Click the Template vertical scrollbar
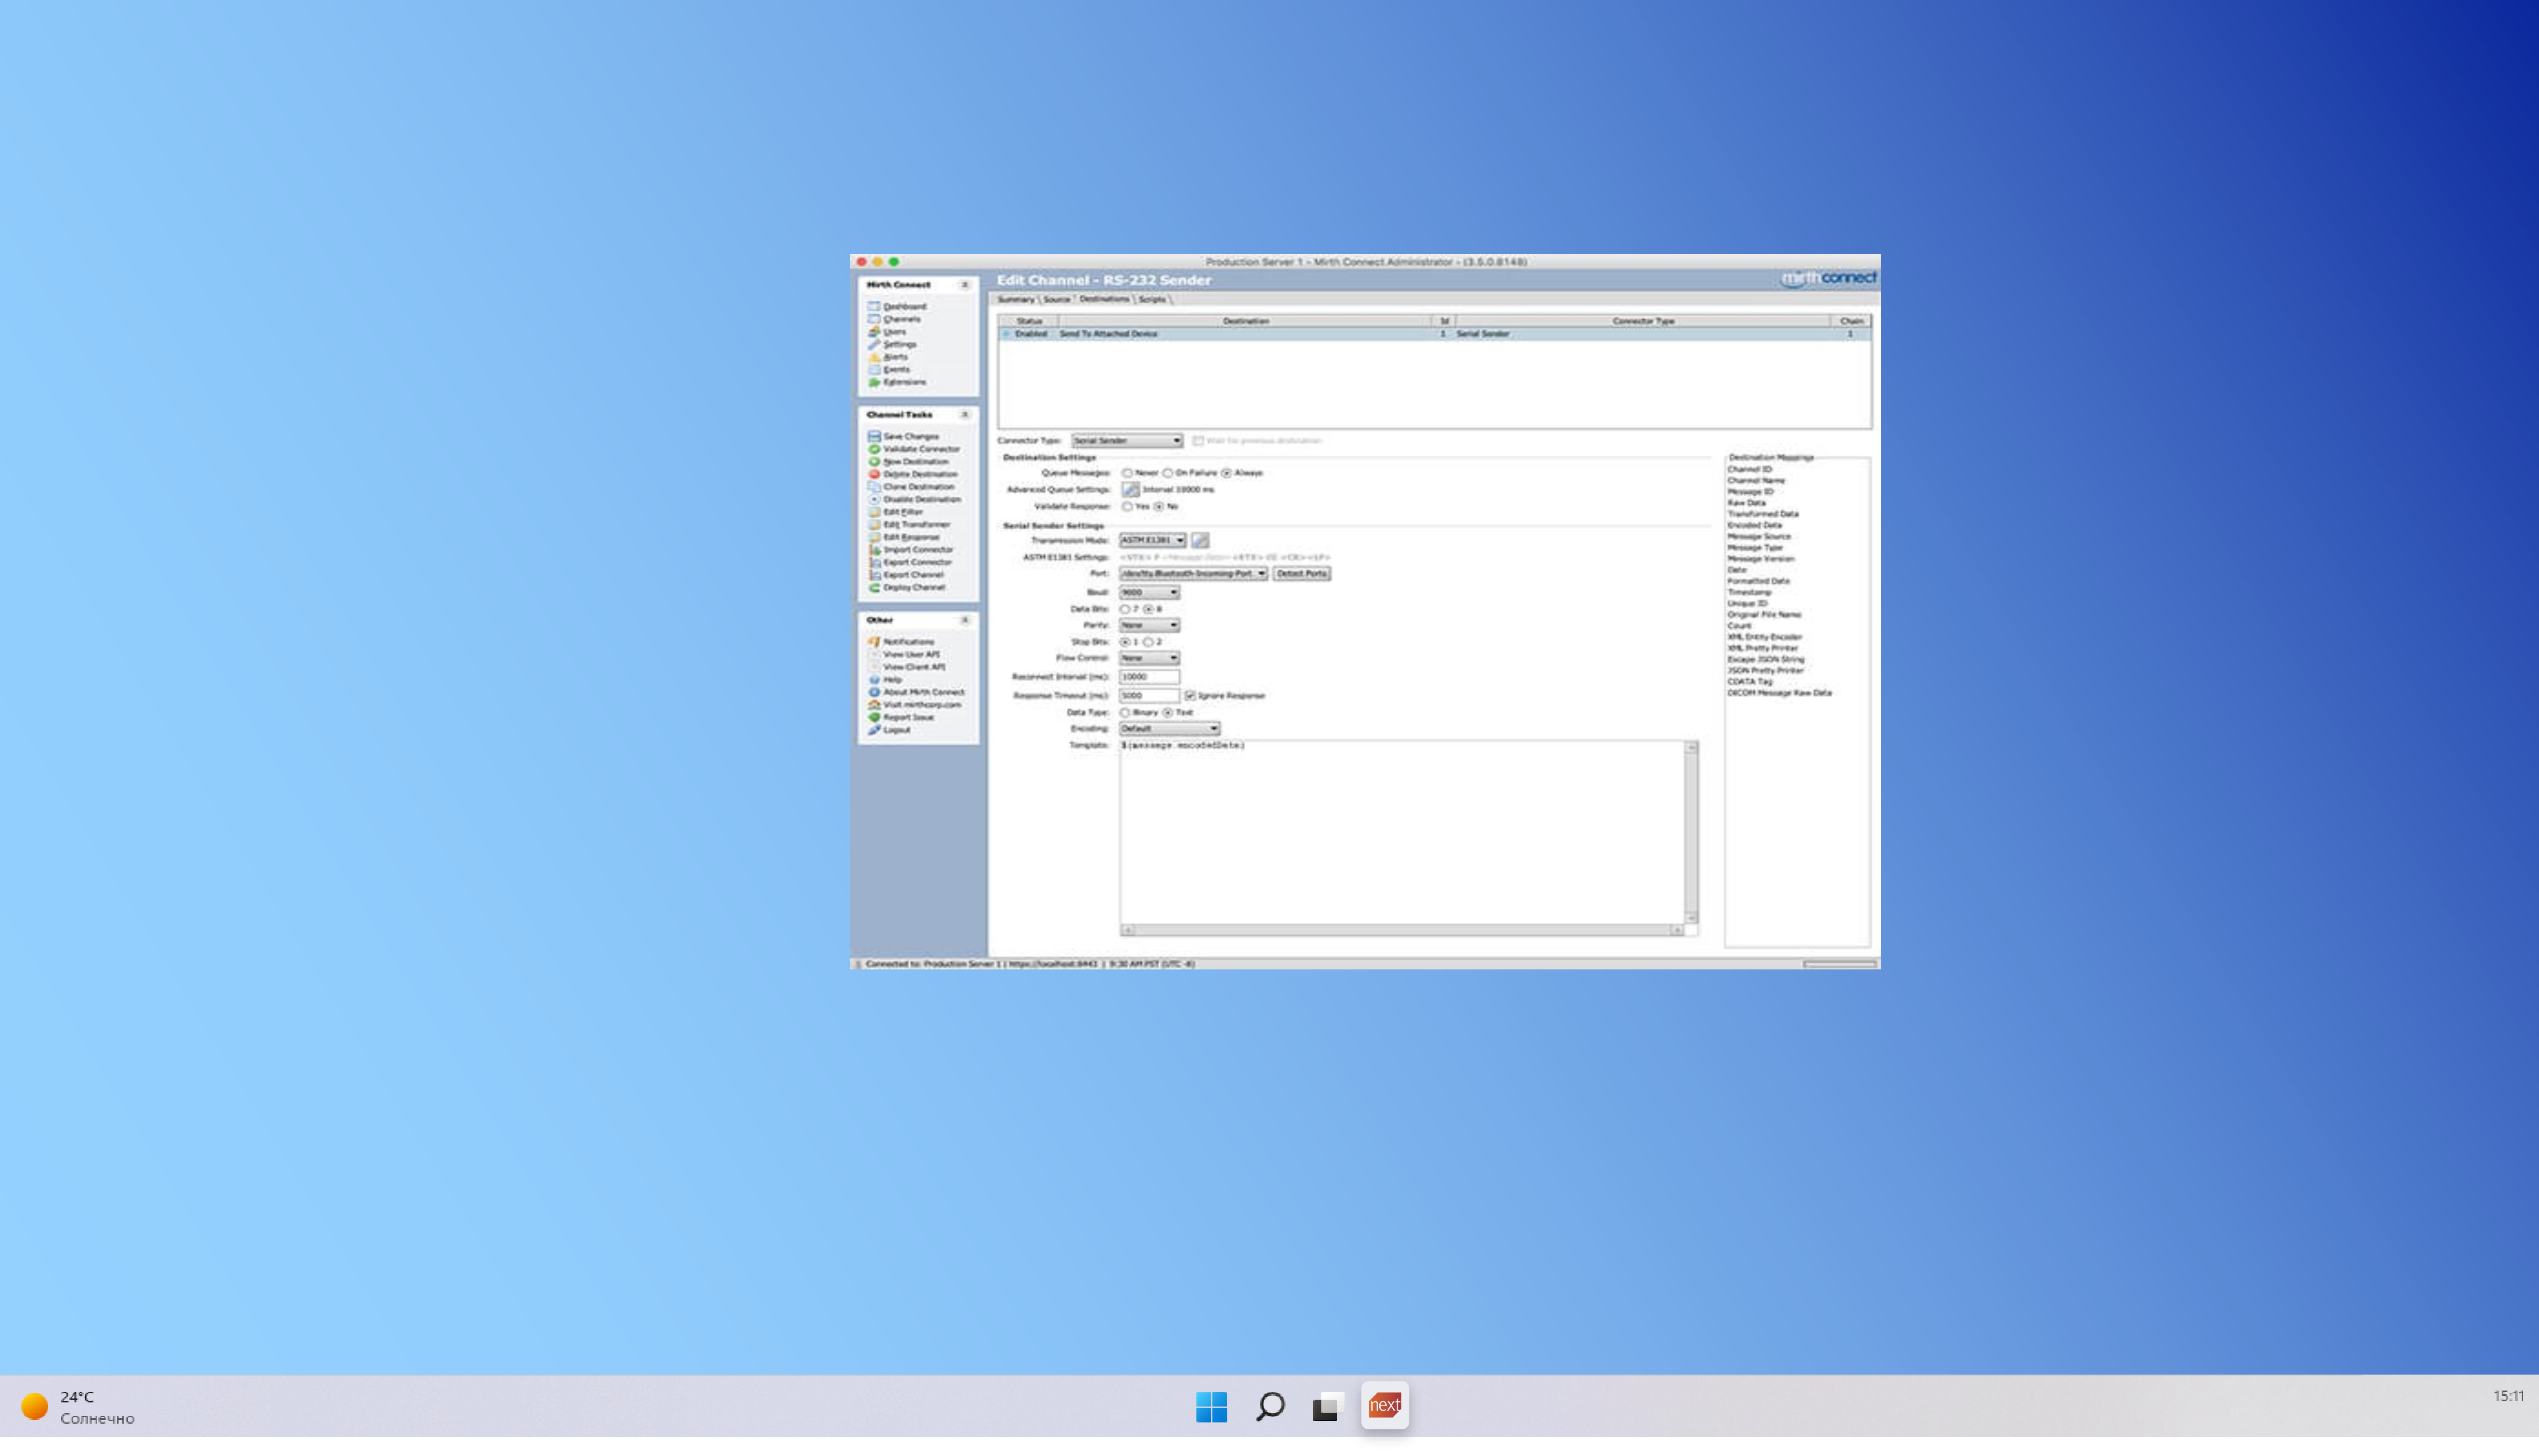The width and height of the screenshot is (2539, 1456). (1691, 833)
